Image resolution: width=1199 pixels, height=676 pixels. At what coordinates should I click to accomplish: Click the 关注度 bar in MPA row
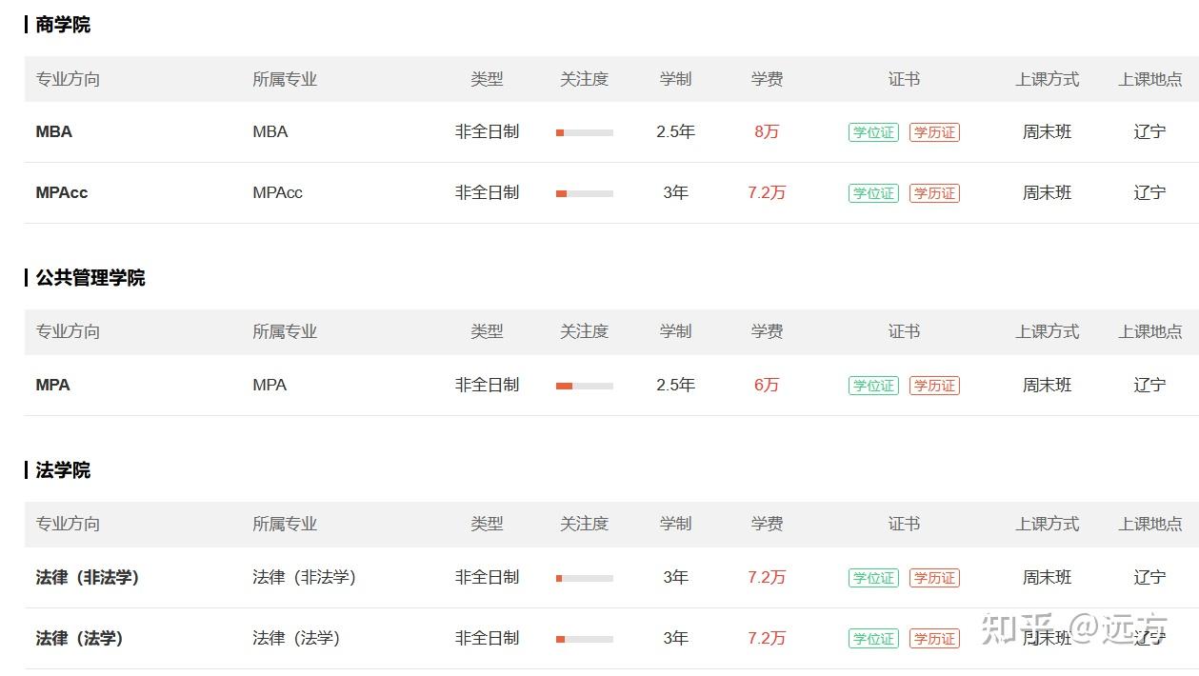point(585,386)
